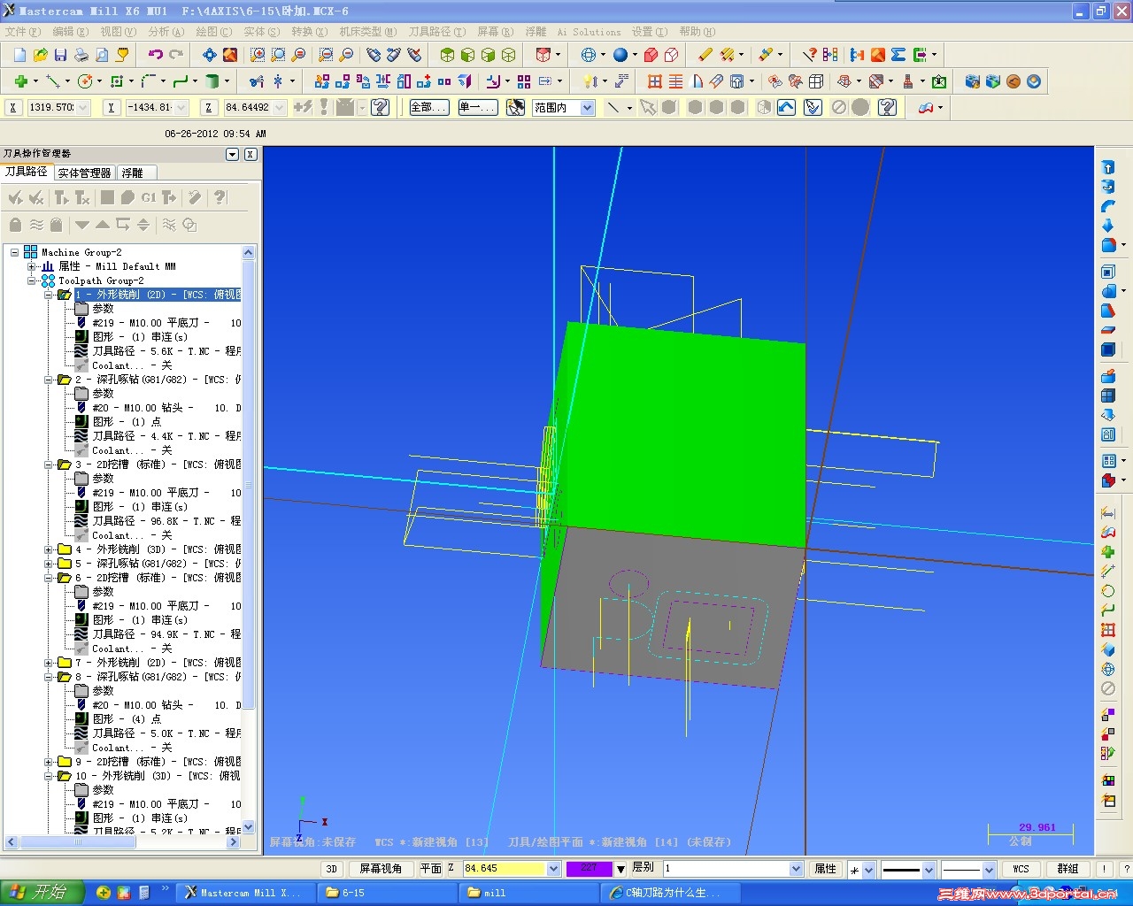The height and width of the screenshot is (906, 1133).
Task: Click the Open file folder icon
Action: (40, 55)
